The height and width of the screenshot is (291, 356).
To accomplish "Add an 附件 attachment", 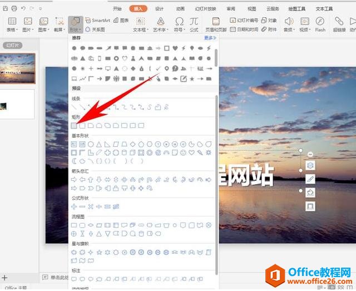I will [269, 29].
